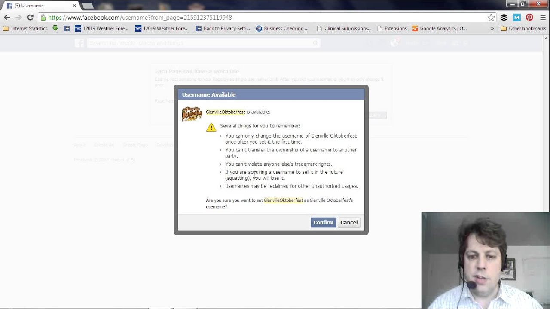Confirm the GlenvilleOktoberfest username
Image resolution: width=550 pixels, height=309 pixels.
pyautogui.click(x=323, y=222)
